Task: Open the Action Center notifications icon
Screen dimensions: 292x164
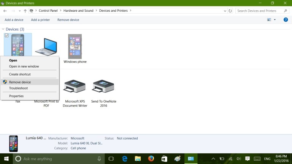Action: (248, 159)
